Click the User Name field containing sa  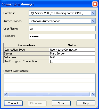[62, 29]
